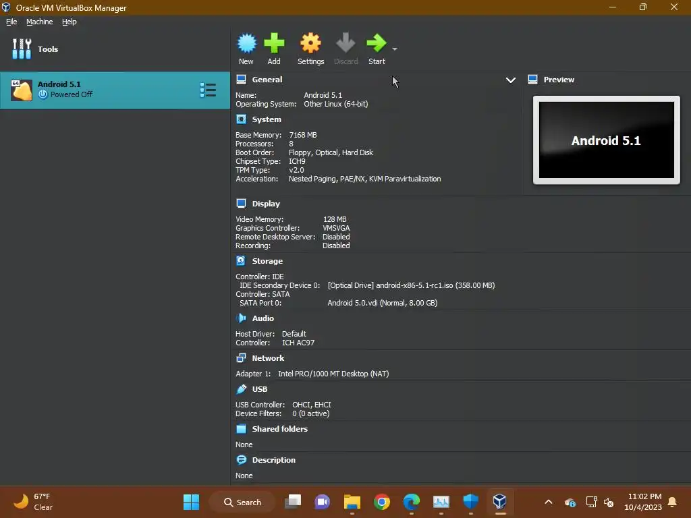The image size is (691, 518).
Task: Click the Audio Controller value ICH AC97
Action: (298, 343)
